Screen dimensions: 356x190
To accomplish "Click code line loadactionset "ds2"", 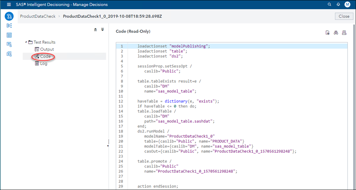I will [x=160, y=56].
